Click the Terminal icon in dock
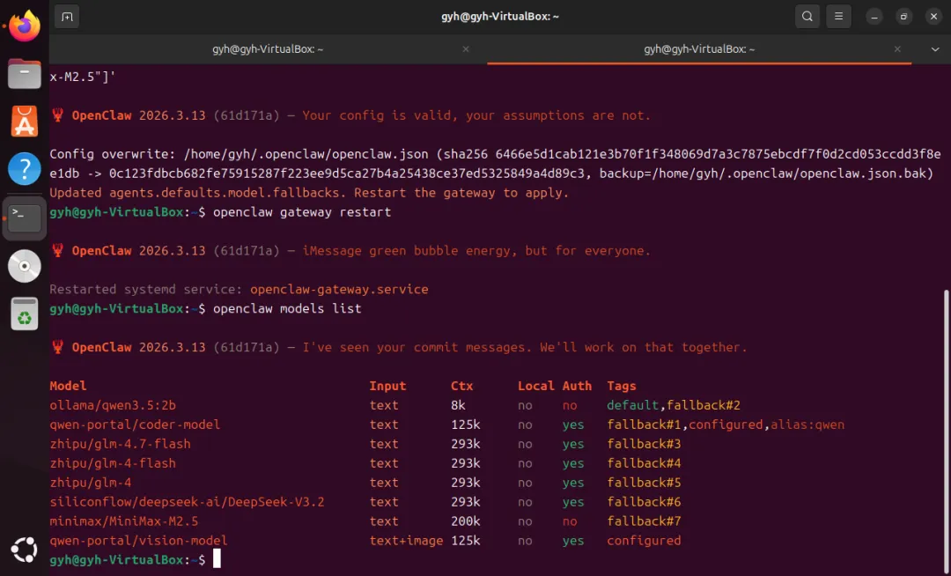The width and height of the screenshot is (951, 576). click(x=25, y=218)
